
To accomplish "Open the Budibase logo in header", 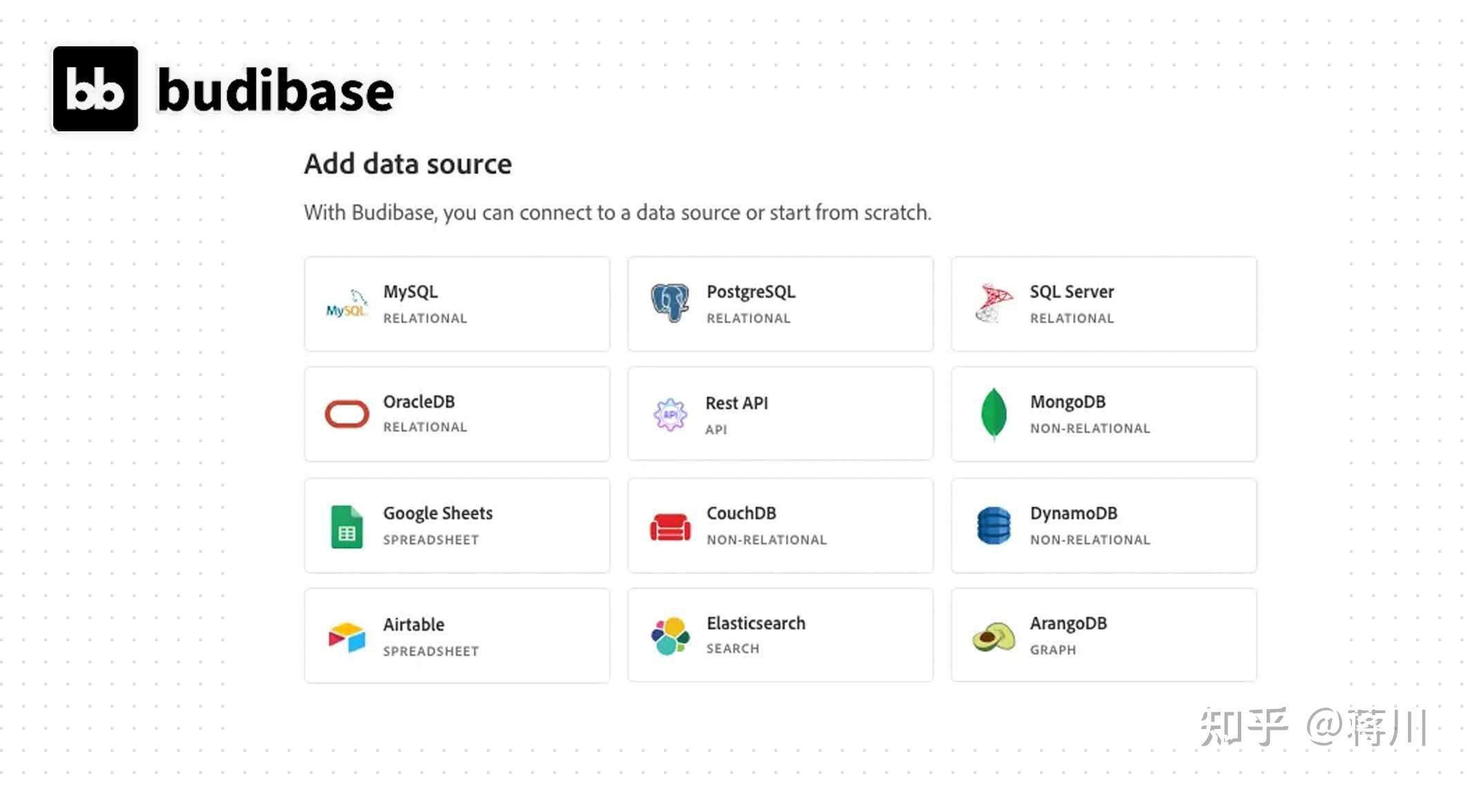I will (x=95, y=89).
